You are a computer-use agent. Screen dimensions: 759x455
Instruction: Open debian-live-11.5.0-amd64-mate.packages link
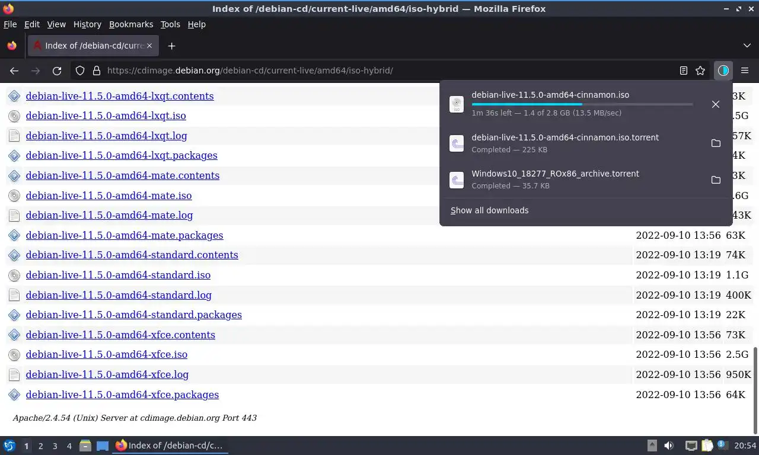tap(125, 235)
